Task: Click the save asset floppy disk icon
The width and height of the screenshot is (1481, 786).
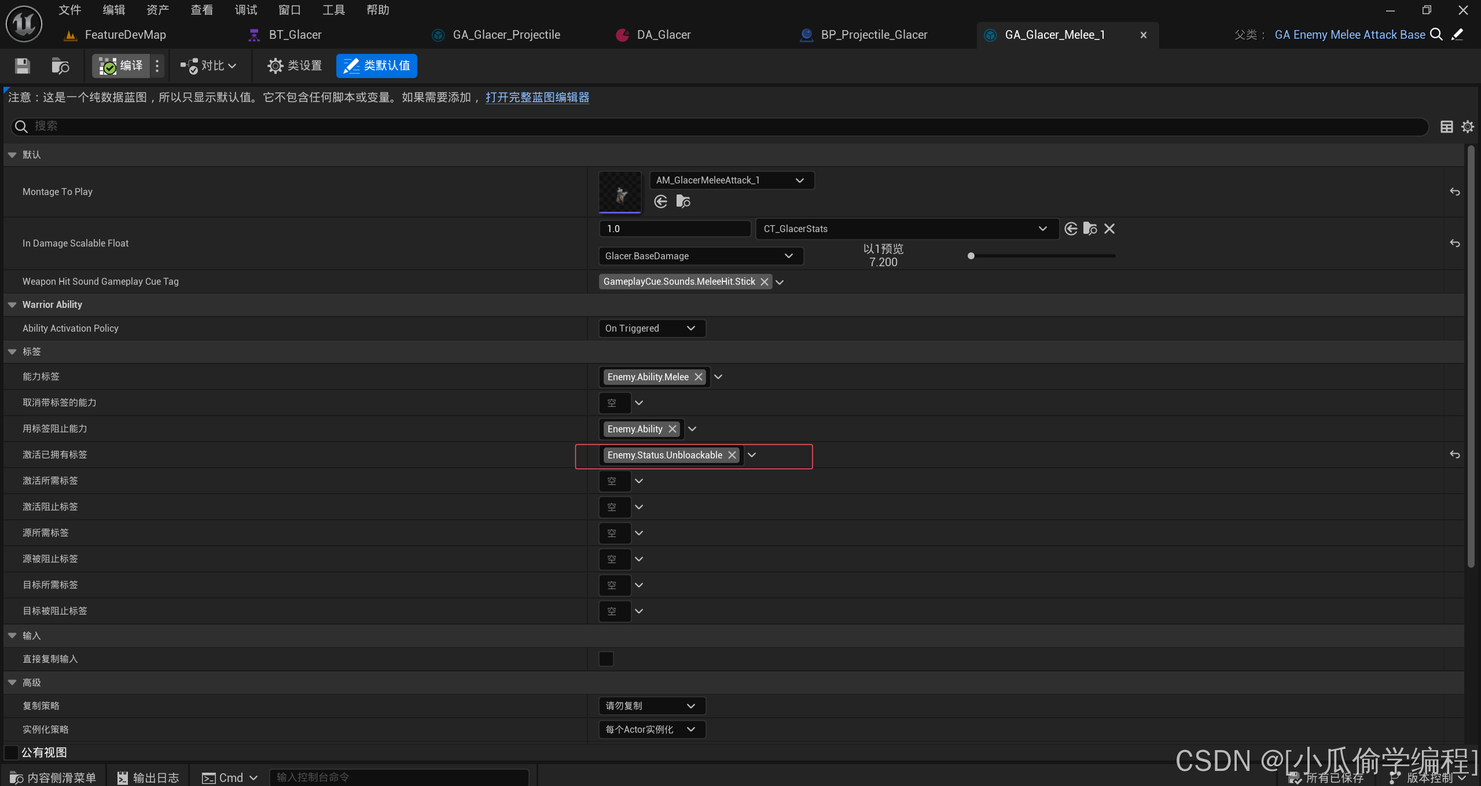Action: [x=23, y=66]
